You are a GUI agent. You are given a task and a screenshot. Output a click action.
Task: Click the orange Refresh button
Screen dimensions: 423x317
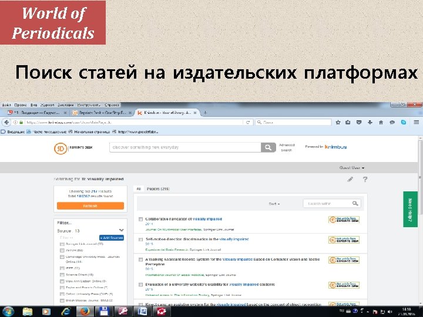pyautogui.click(x=90, y=206)
